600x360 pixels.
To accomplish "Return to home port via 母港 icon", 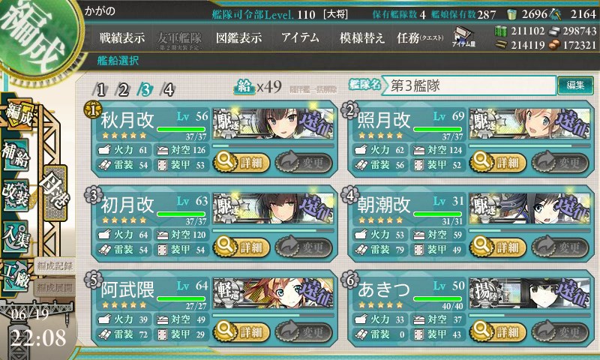I will click(x=55, y=193).
